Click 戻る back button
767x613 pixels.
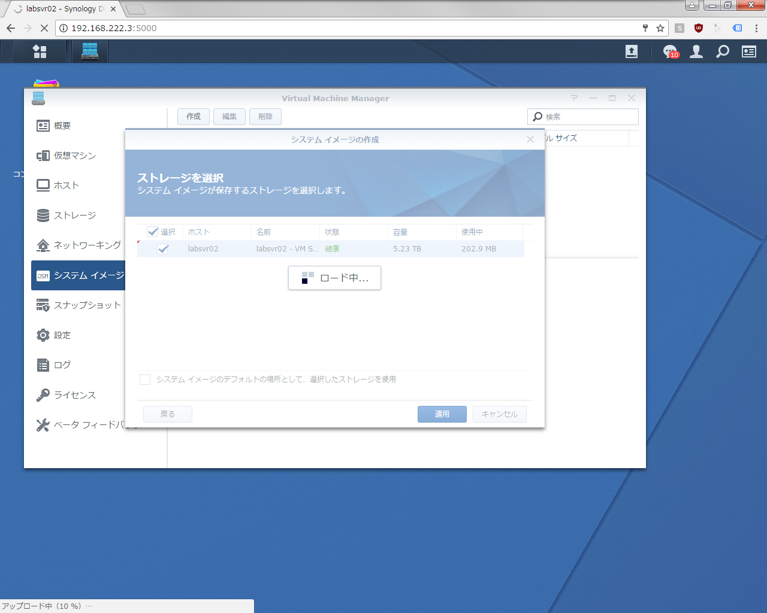click(x=168, y=414)
